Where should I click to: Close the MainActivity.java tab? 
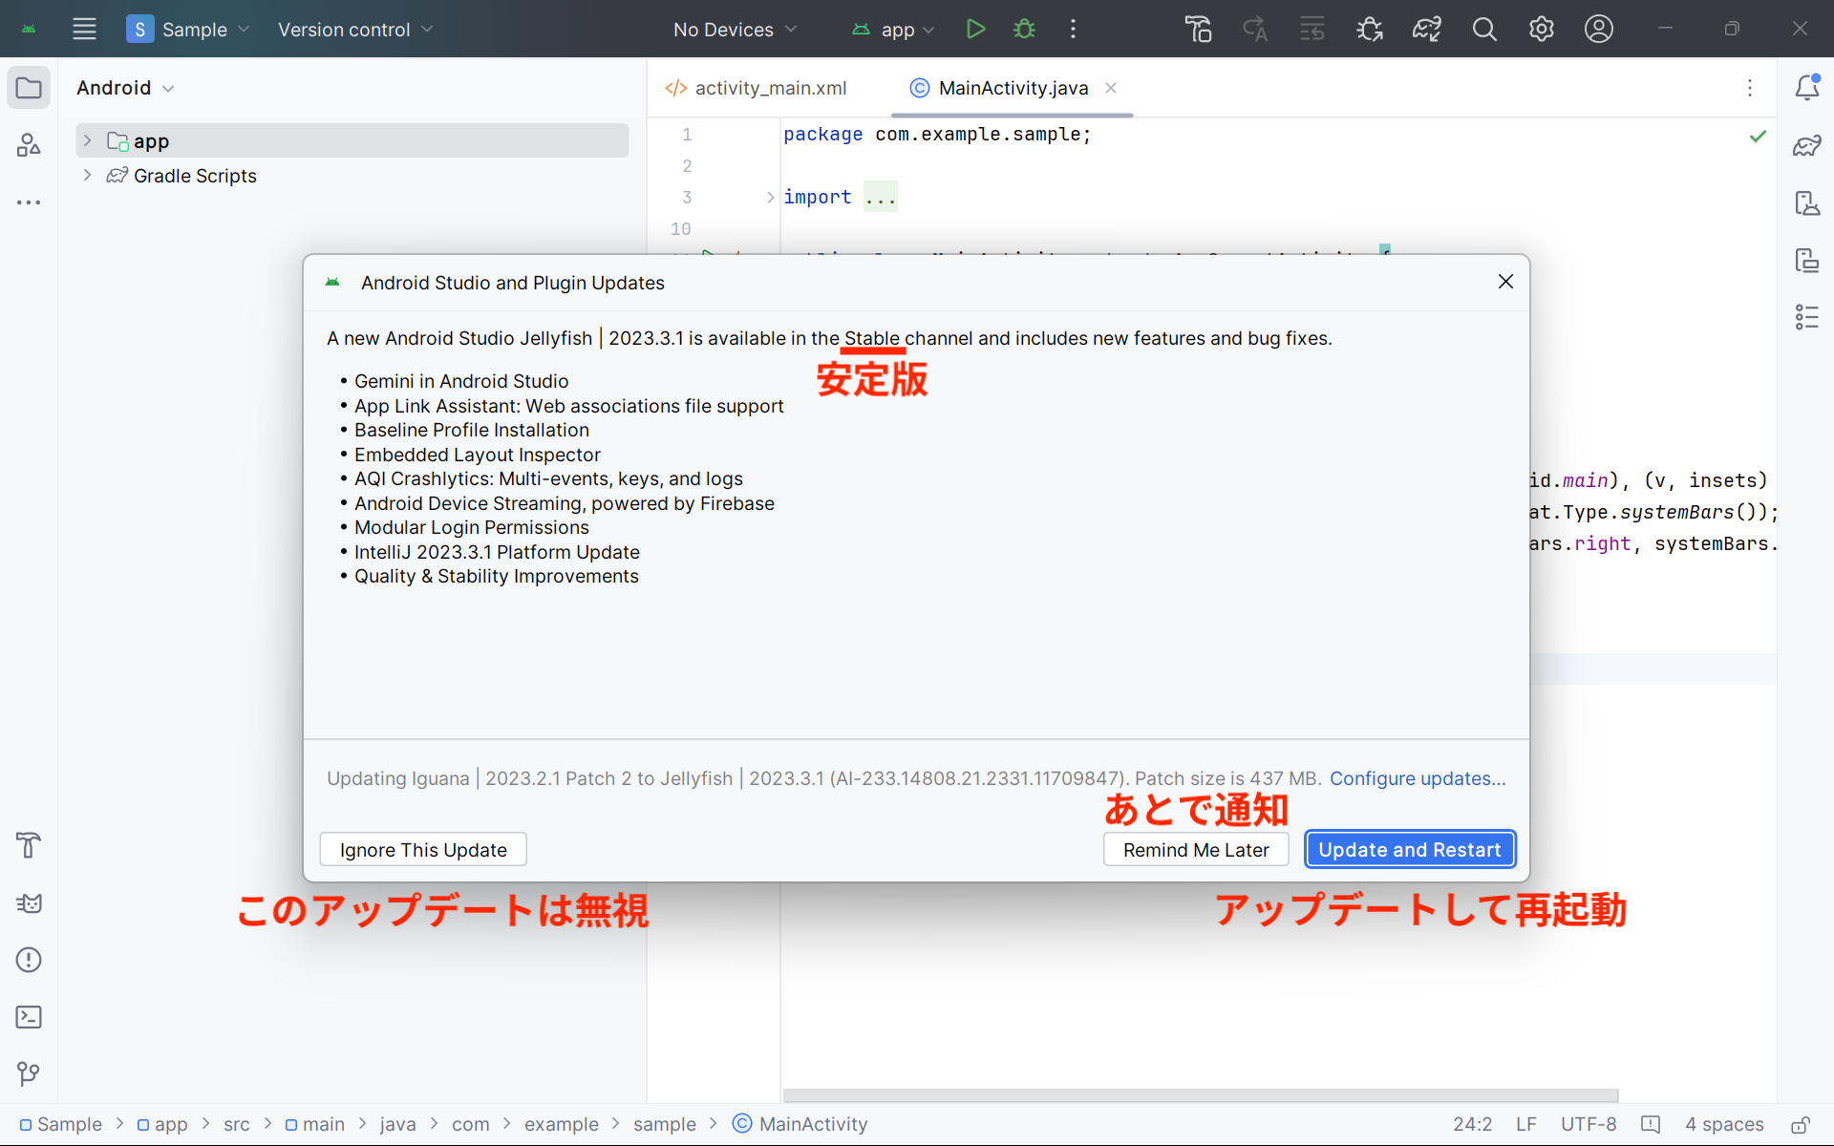1111,88
